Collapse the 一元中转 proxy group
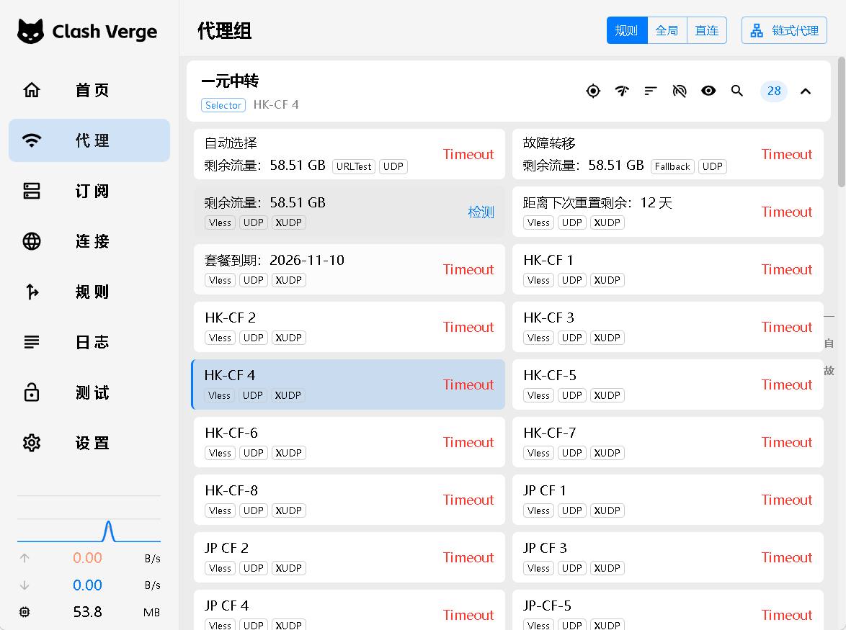Screen dimensions: 846x630 (806, 91)
